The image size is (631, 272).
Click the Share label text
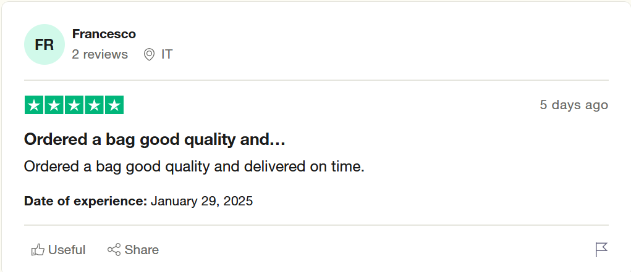pos(142,250)
